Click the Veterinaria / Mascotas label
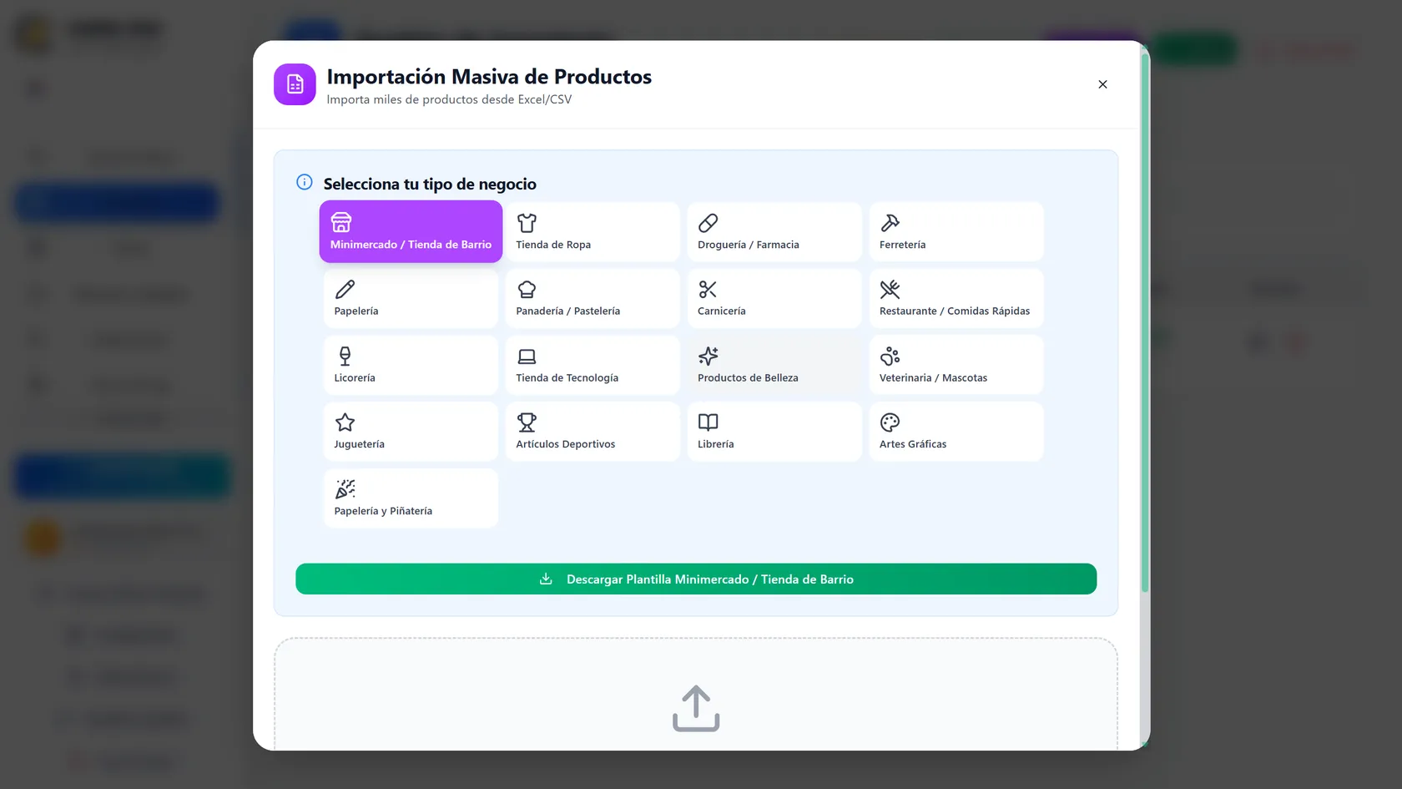The width and height of the screenshot is (1402, 789). [933, 377]
